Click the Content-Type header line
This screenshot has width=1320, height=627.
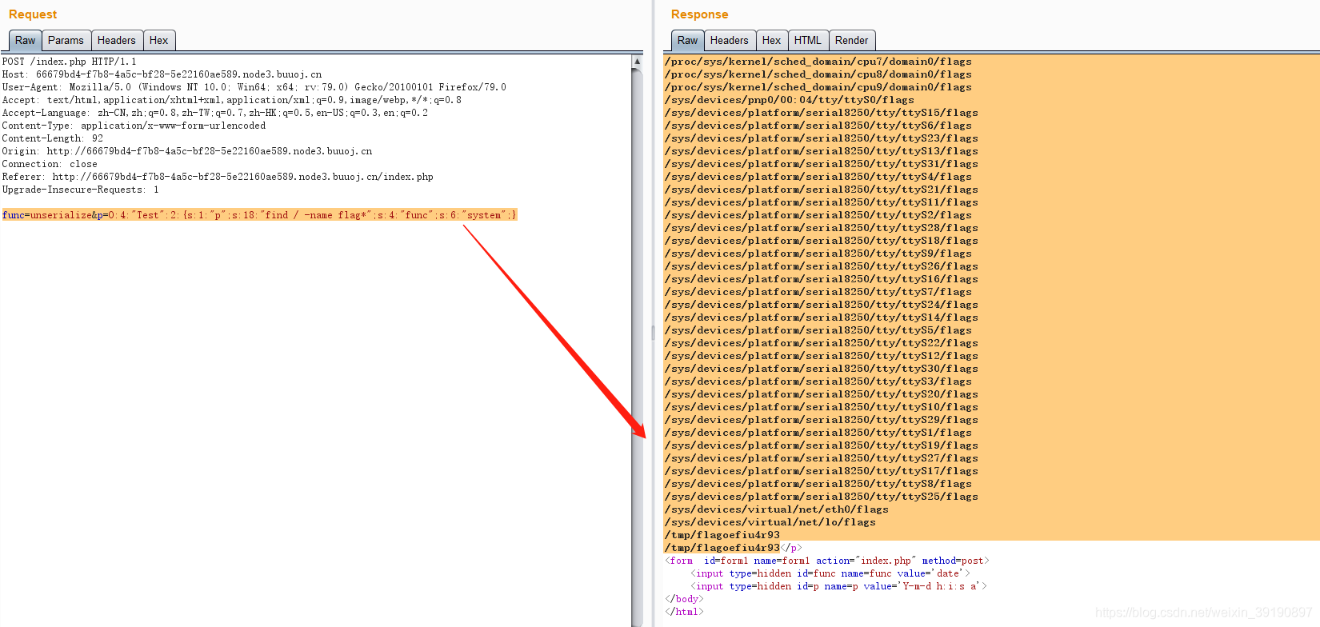click(134, 126)
